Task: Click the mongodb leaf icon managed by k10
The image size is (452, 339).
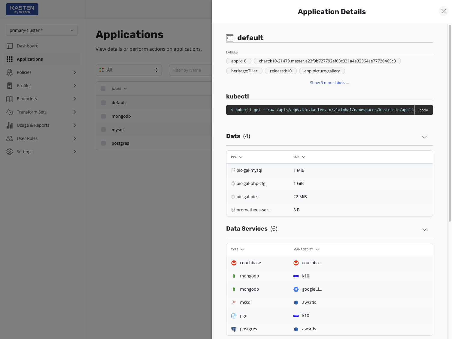Action: [x=234, y=276]
